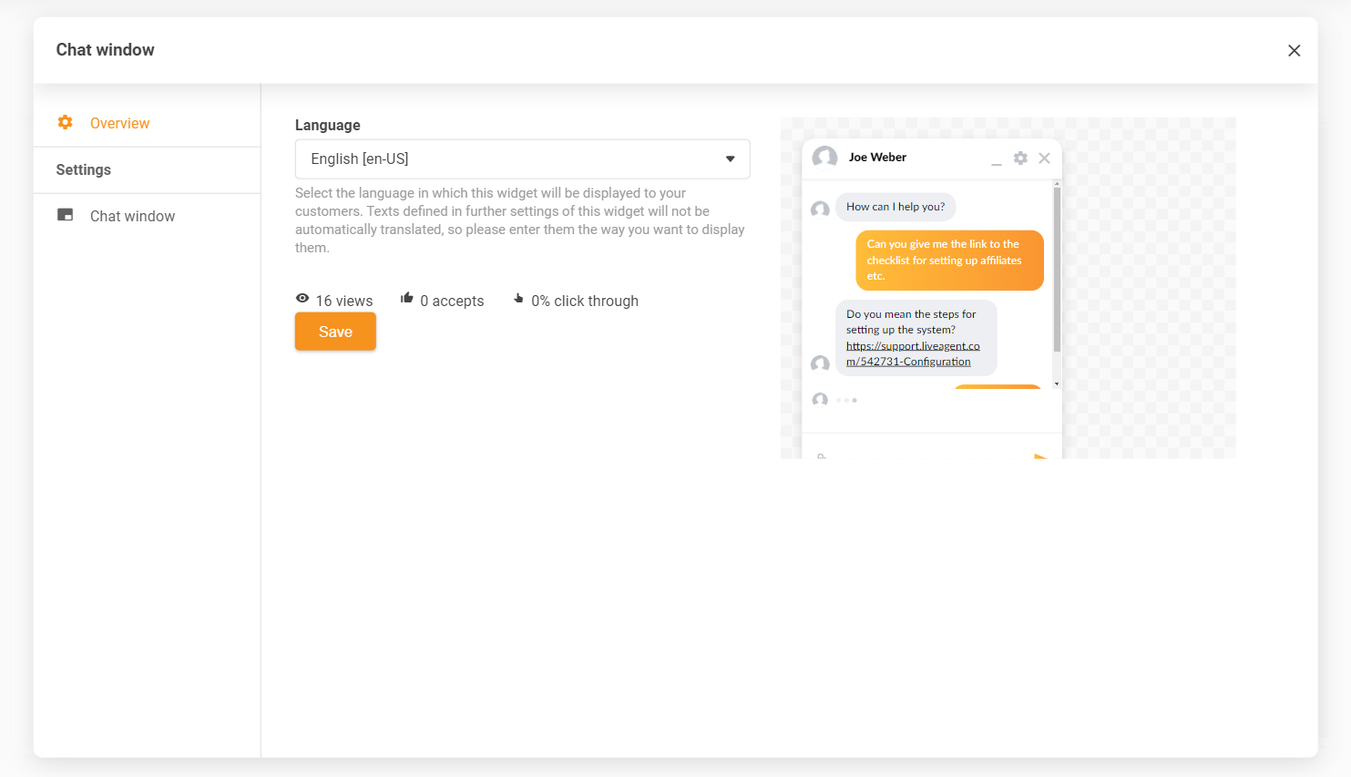Click the Chat window sidebar icon
The width and height of the screenshot is (1351, 777).
[65, 215]
